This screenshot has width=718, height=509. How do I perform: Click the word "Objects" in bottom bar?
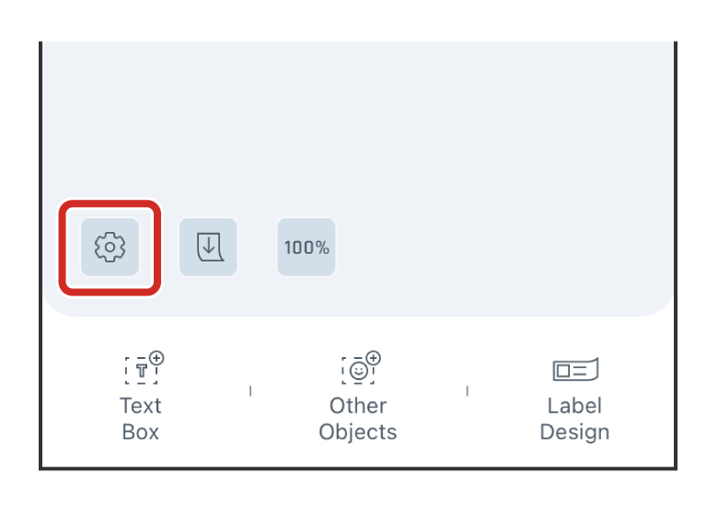[x=358, y=432]
